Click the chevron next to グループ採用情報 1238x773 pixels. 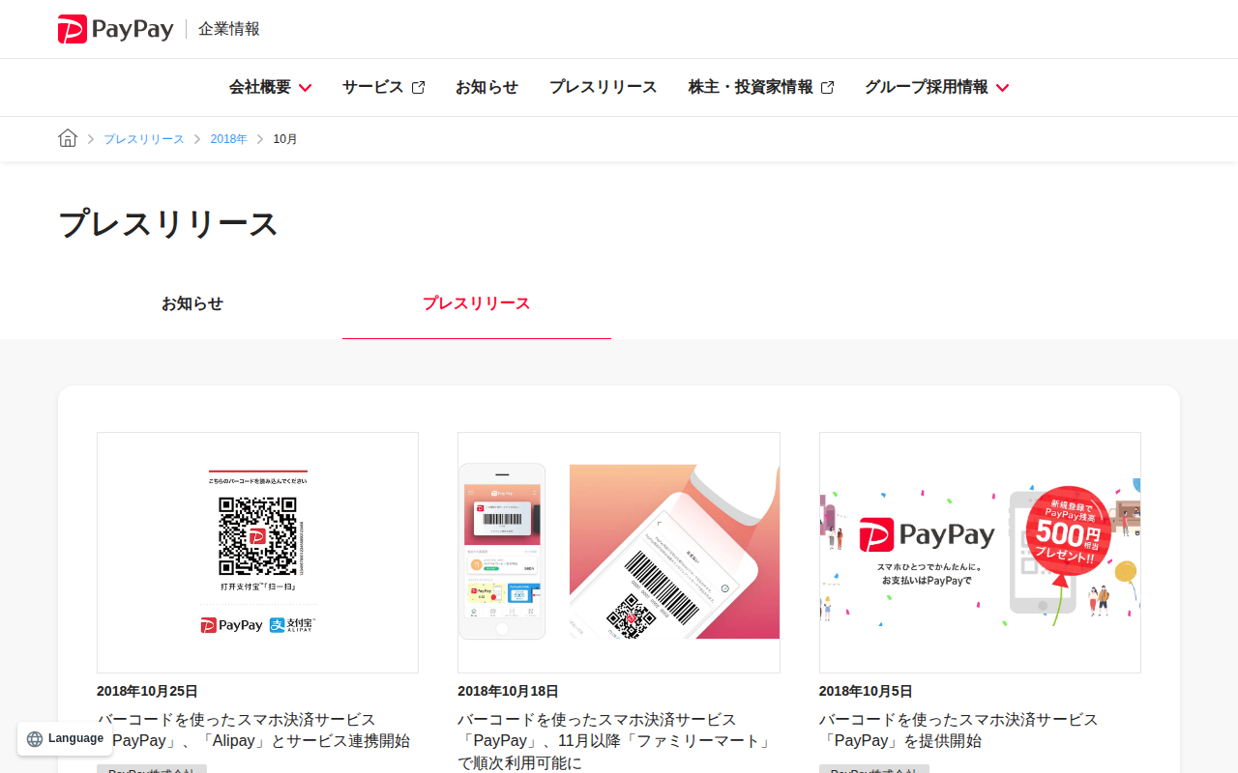coord(1002,88)
